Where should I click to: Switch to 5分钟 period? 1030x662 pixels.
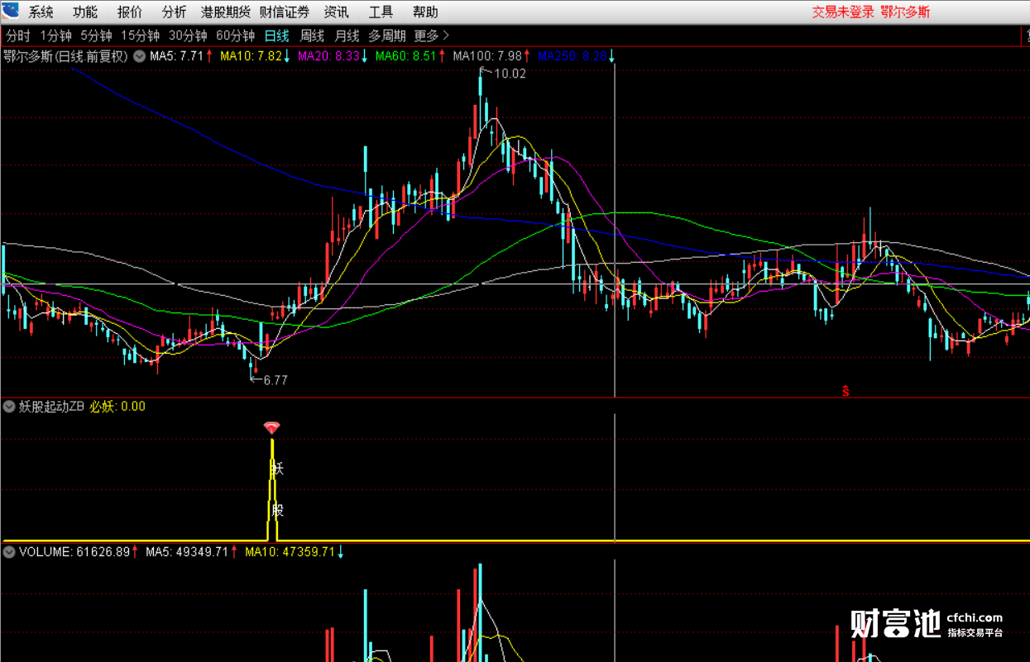97,36
